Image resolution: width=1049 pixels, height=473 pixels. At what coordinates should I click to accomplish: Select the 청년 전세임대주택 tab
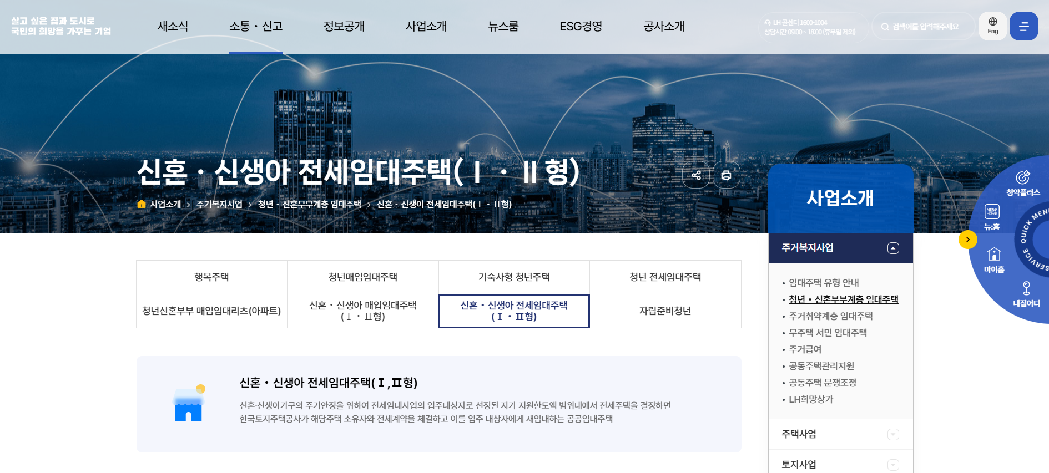[x=665, y=277]
